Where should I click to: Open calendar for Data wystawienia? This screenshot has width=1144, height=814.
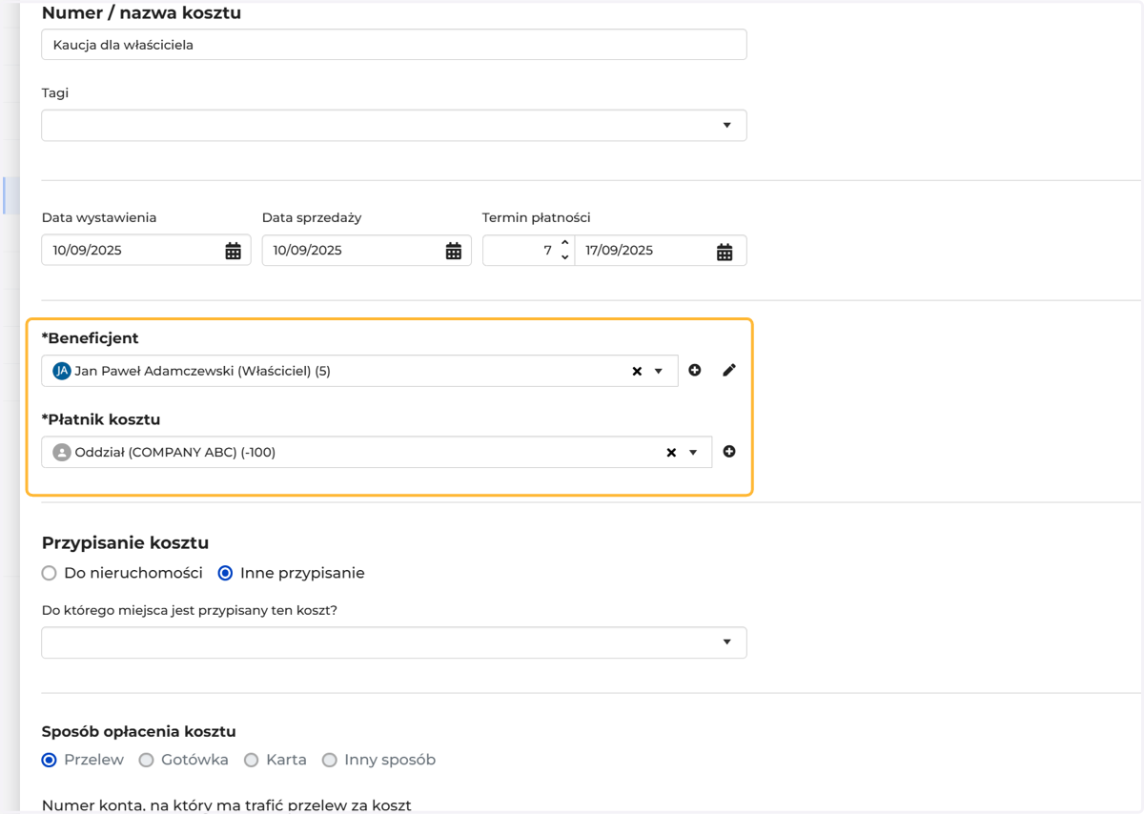233,251
